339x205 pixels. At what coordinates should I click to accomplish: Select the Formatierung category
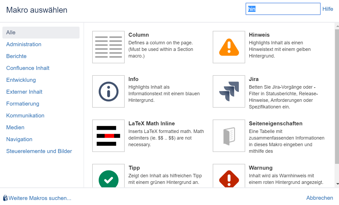[x=23, y=104]
